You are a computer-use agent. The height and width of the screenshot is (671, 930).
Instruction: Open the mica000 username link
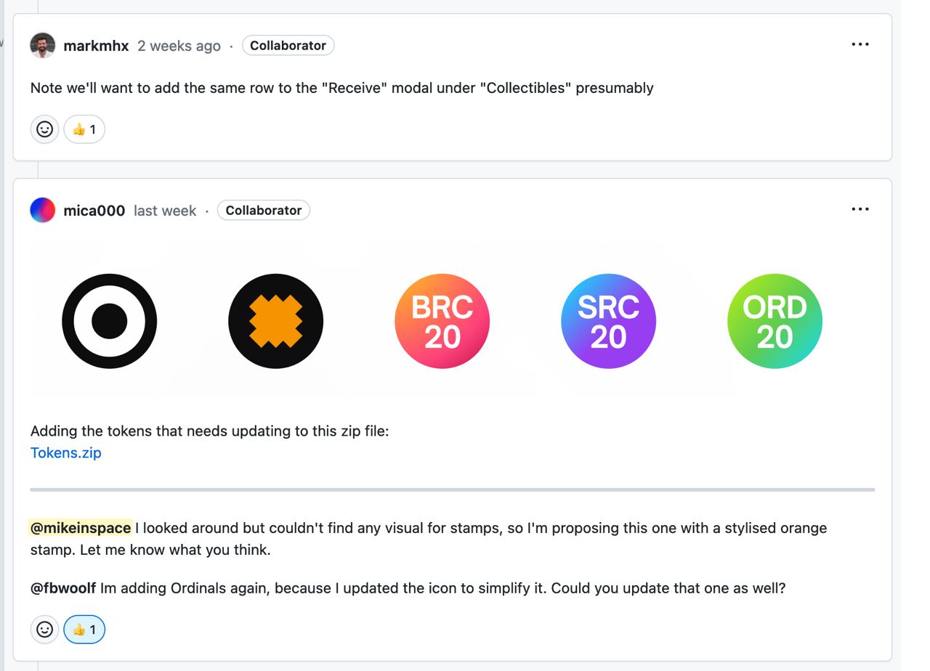point(94,211)
